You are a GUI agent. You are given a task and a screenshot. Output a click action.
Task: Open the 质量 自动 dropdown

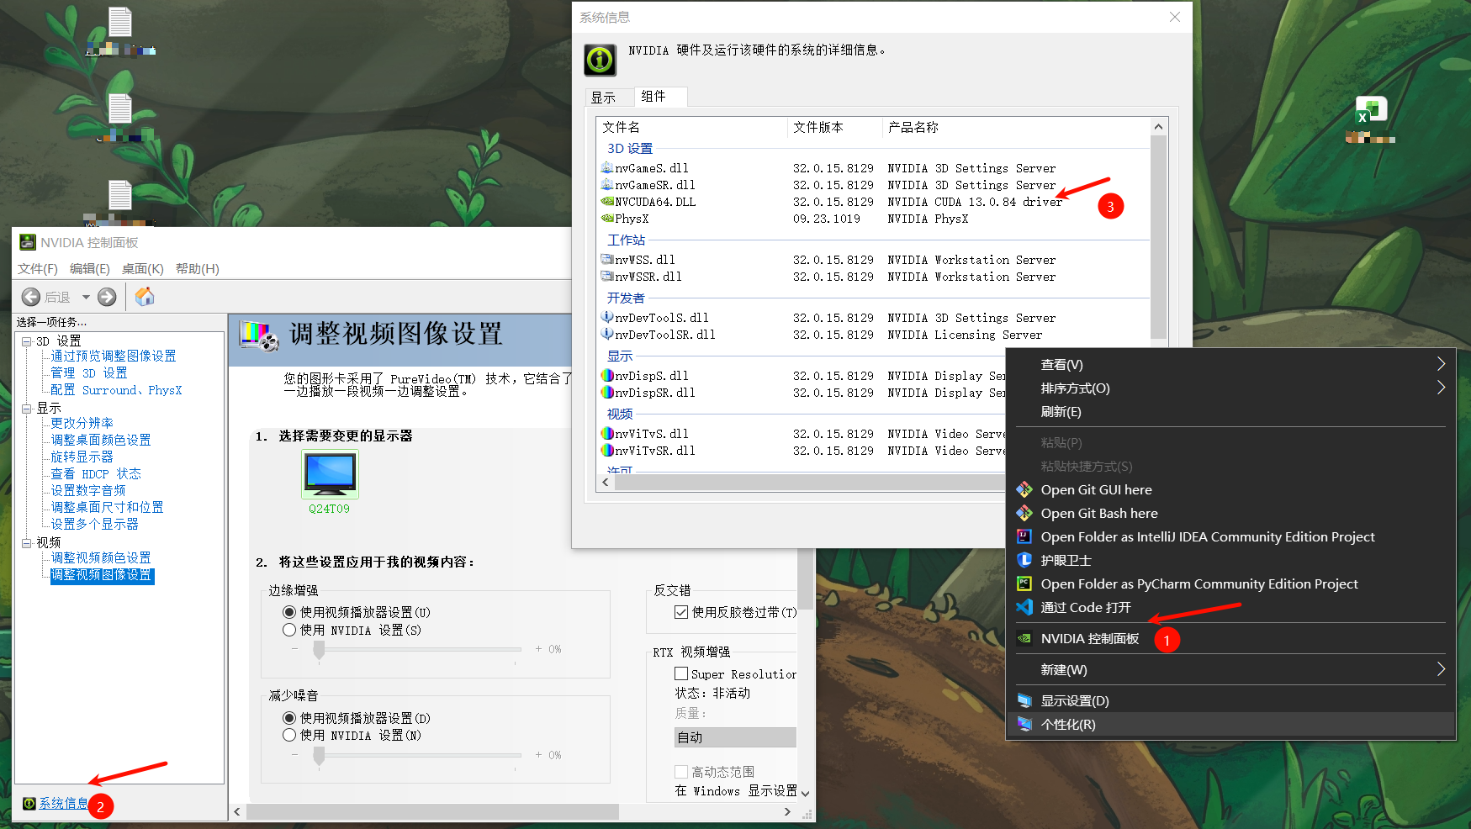click(735, 737)
